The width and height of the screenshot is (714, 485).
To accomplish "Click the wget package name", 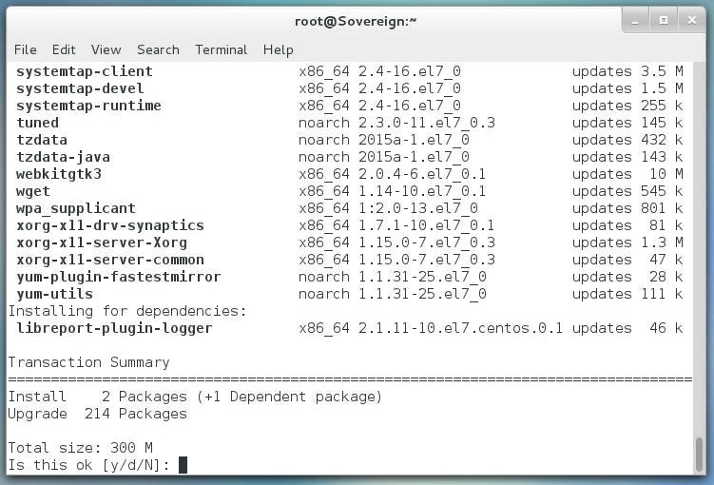I will tap(34, 191).
